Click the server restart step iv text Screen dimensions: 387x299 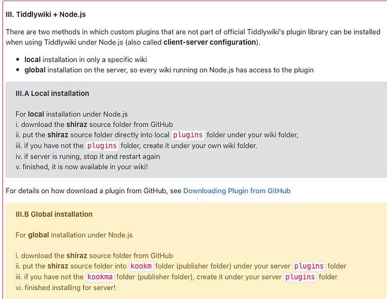tap(87, 156)
